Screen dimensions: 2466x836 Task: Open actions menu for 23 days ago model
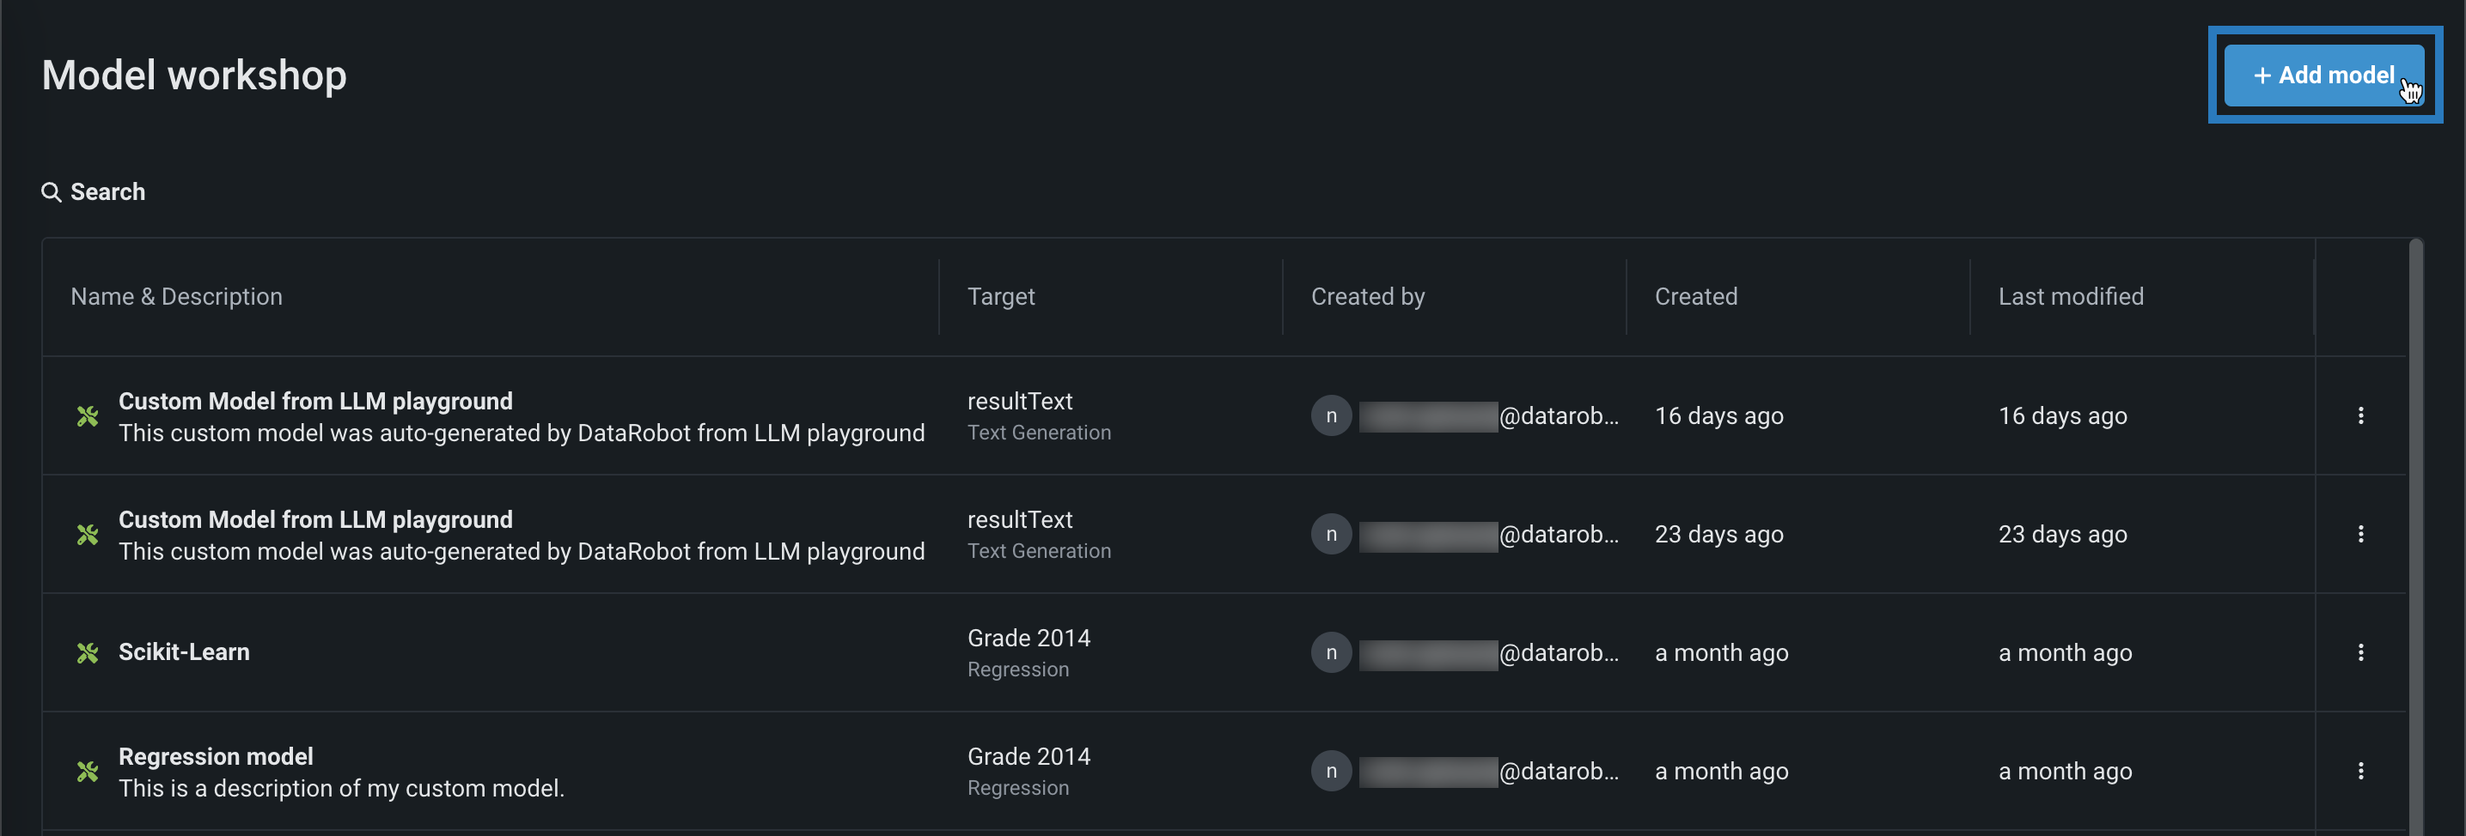(x=2359, y=534)
